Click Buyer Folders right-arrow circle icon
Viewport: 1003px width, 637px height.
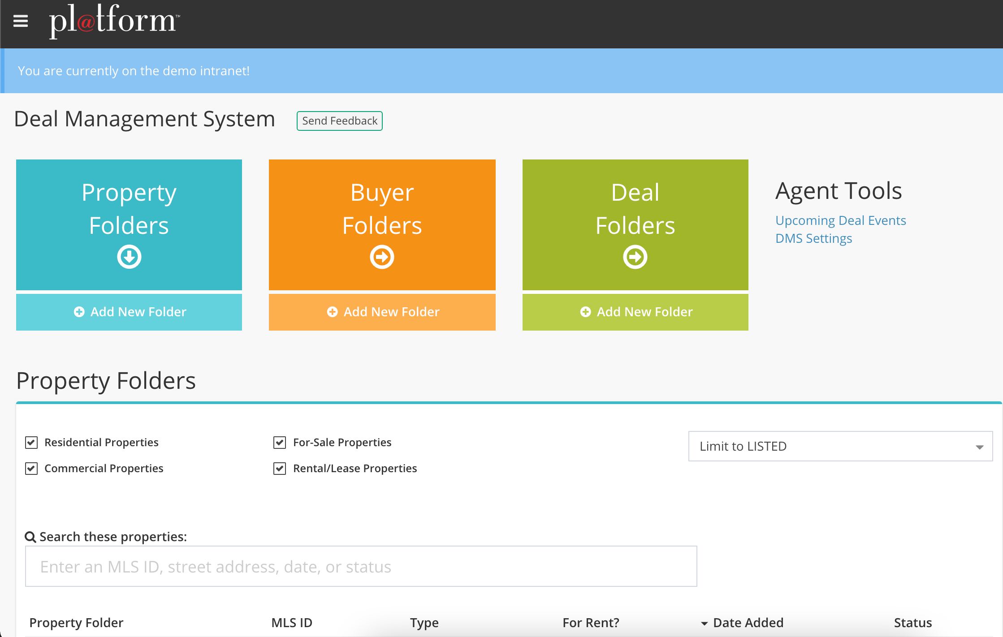tap(382, 257)
